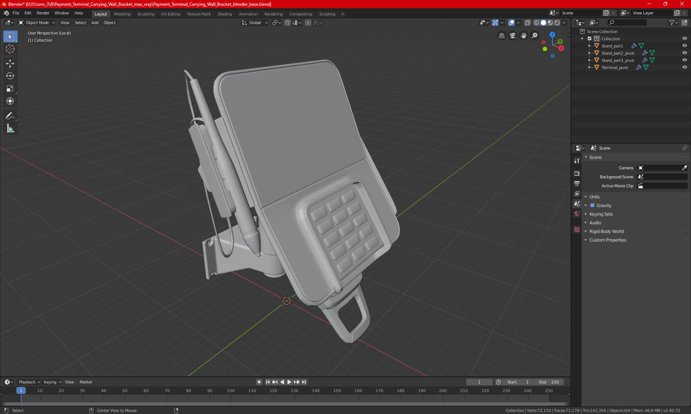
Task: Open the Global transform orientation dropdown
Action: click(255, 23)
